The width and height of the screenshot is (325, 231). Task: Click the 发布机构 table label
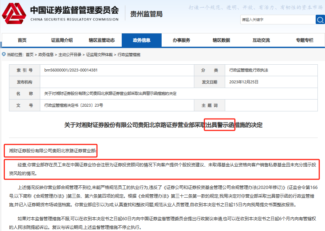click(x=24, y=82)
